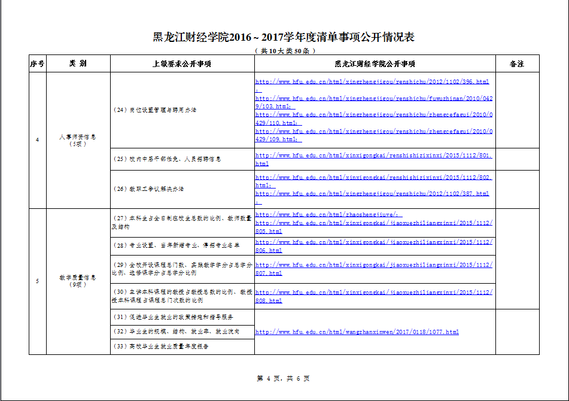Follow the jiaoxuezhiliangxinxi 807.html link
The width and height of the screenshot is (569, 401).
[x=373, y=265]
